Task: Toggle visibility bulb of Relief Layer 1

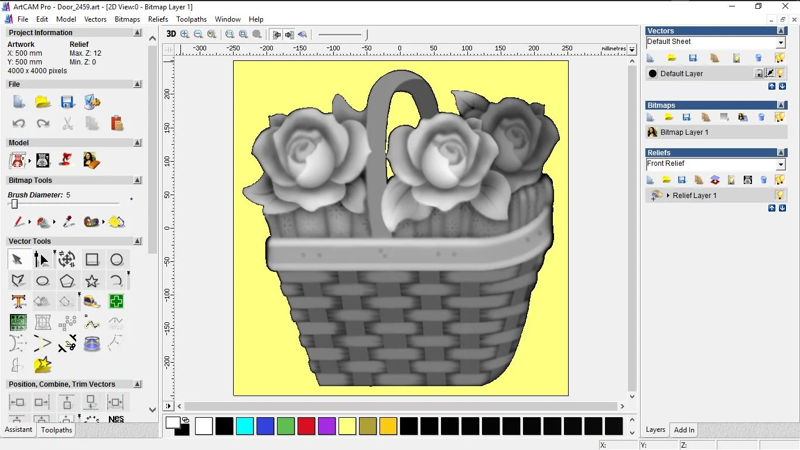Action: pos(780,195)
